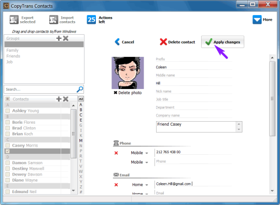Click the details pane scroll-down arrow
The width and height of the screenshot is (280, 205).
point(272,191)
